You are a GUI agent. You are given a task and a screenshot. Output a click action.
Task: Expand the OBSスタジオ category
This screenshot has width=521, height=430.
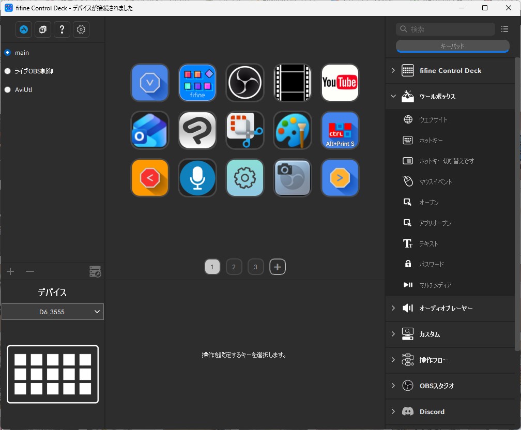pos(450,386)
